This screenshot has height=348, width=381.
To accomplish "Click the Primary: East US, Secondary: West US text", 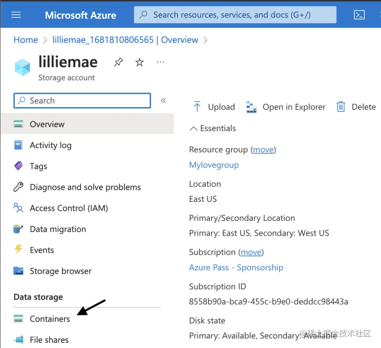I will click(x=259, y=233).
